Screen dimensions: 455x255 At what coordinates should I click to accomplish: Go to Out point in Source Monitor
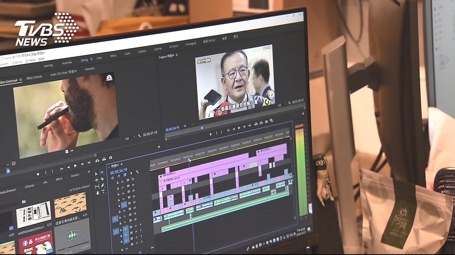pyautogui.click(x=89, y=163)
